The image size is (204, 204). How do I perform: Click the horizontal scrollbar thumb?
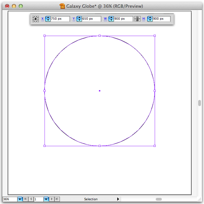(159, 199)
